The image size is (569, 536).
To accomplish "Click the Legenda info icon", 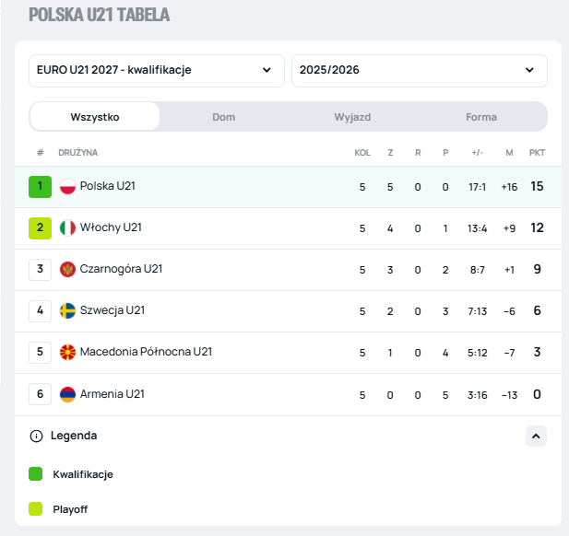I will [37, 436].
